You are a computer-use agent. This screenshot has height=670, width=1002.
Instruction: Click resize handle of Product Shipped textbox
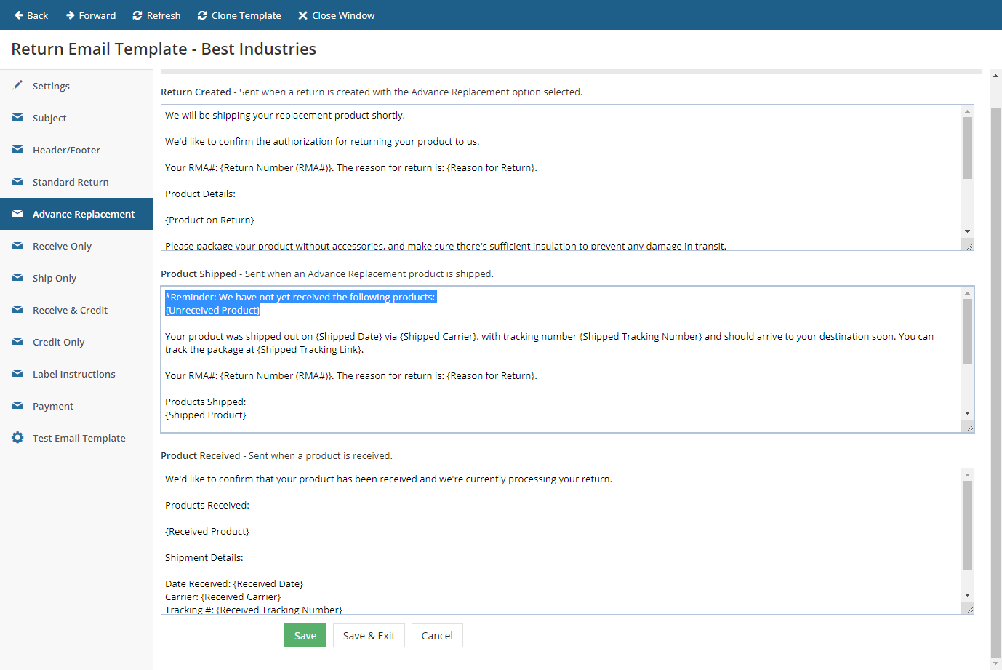pyautogui.click(x=969, y=428)
